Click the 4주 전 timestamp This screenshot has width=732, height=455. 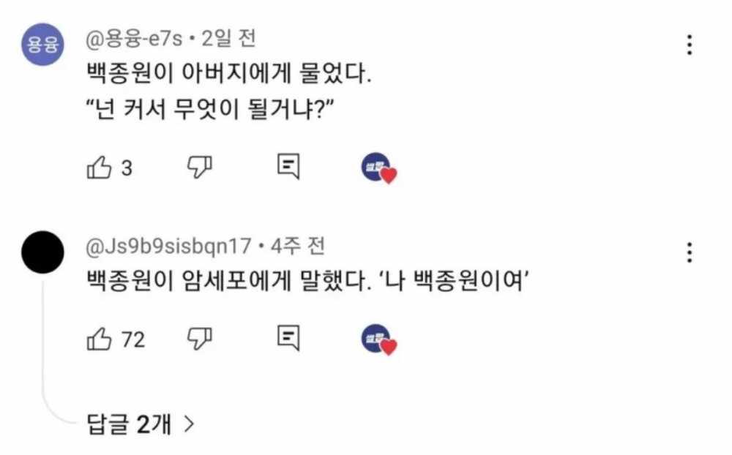point(298,246)
